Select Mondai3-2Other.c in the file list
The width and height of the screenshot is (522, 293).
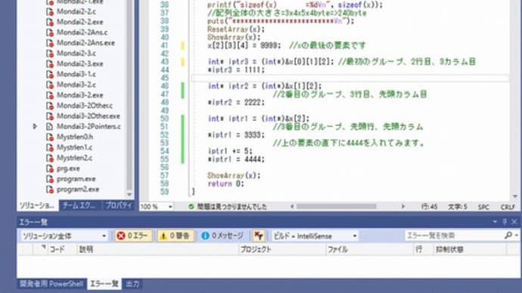(x=85, y=106)
